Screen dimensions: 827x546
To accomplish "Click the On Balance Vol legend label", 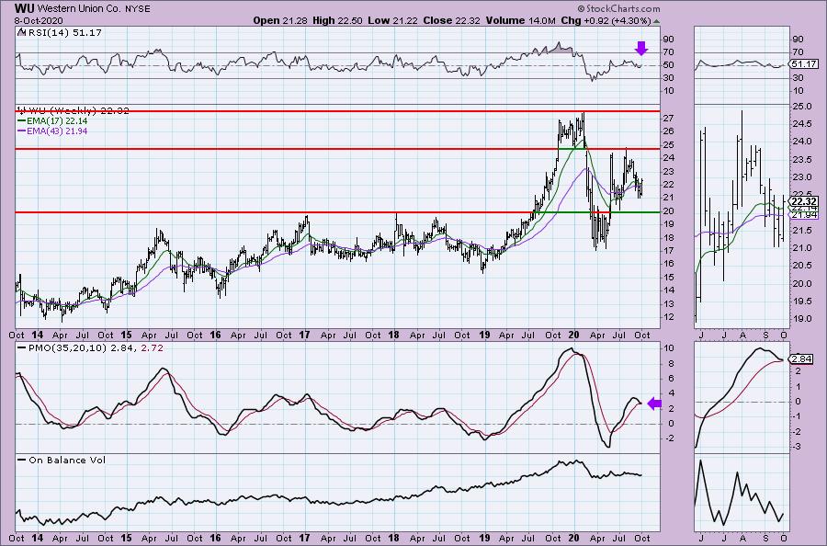I will pos(67,460).
